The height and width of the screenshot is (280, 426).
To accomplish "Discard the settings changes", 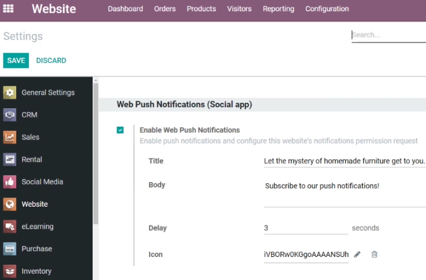I will tap(51, 60).
